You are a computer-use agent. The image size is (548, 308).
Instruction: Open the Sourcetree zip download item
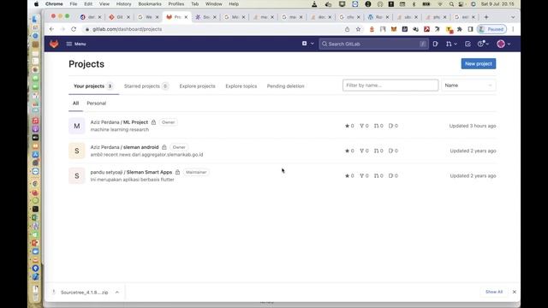pos(84,293)
